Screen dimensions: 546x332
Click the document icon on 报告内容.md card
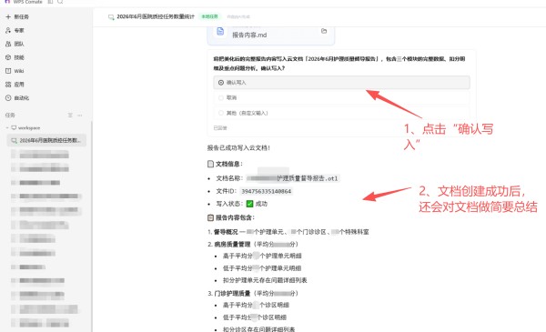pos(220,31)
